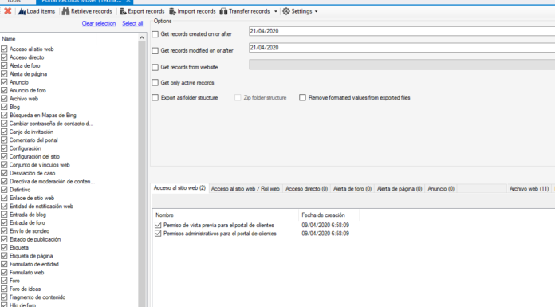
Task: Select Búsqueda en Mapas de Bing item
Action: point(43,115)
